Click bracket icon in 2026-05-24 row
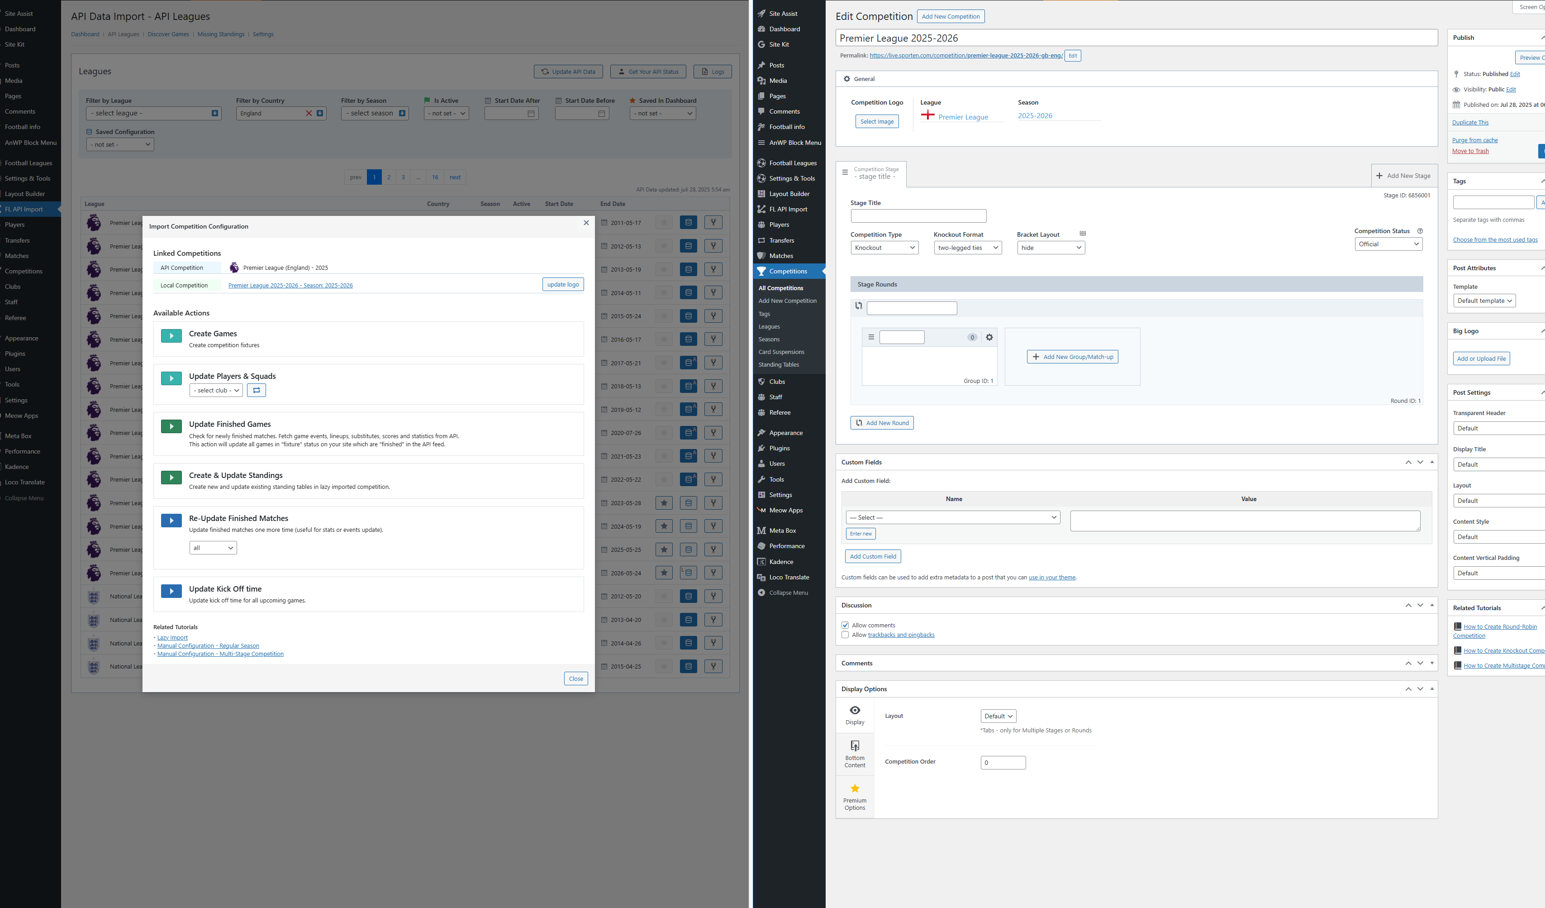Viewport: 1545px width, 908px height. click(713, 573)
